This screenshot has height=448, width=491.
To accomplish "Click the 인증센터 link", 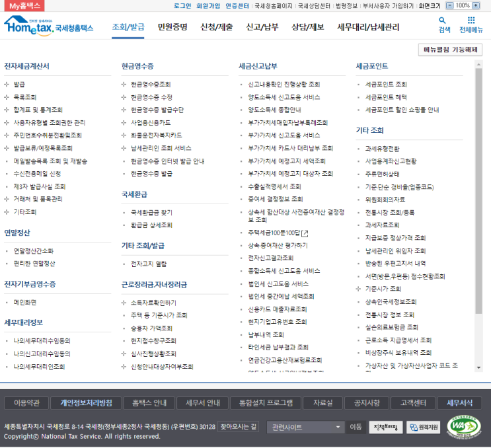I will click(x=237, y=6).
